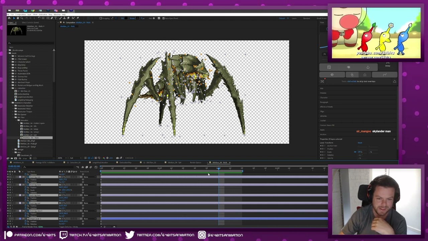Select the Selection arrow tool

click(14, 18)
